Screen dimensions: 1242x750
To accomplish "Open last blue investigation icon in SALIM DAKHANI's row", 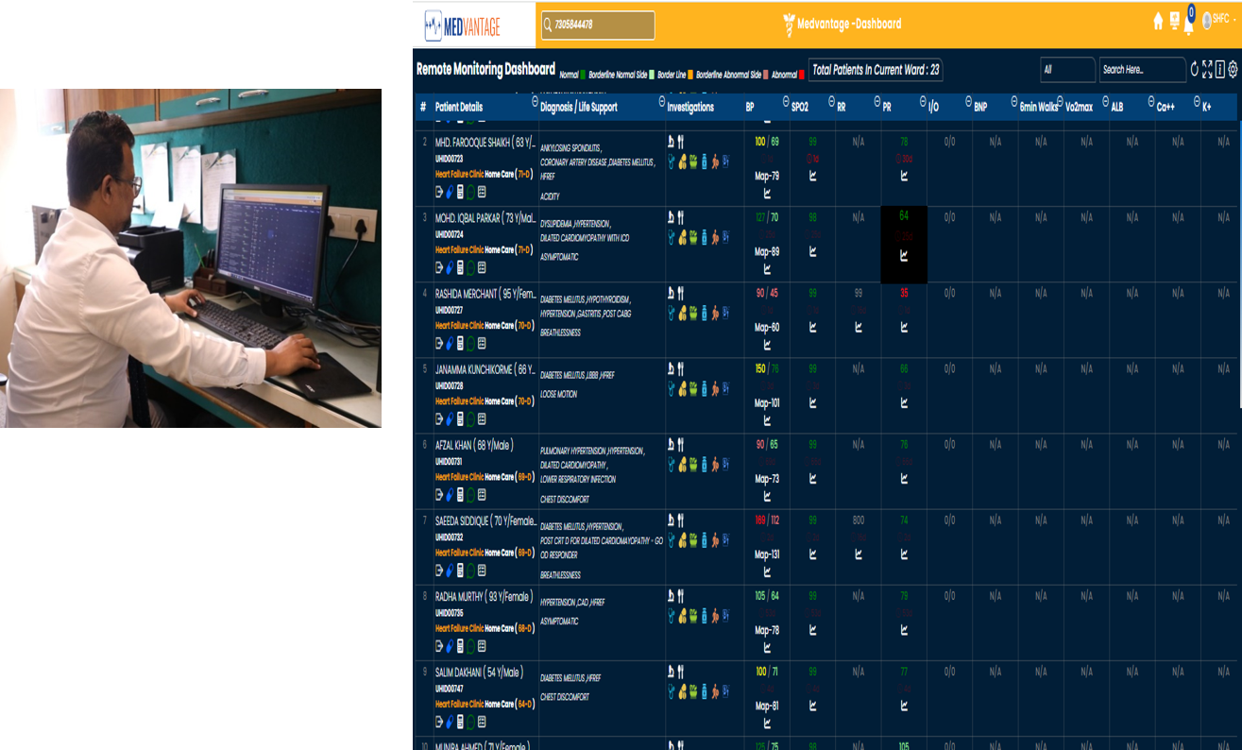I will pos(725,690).
